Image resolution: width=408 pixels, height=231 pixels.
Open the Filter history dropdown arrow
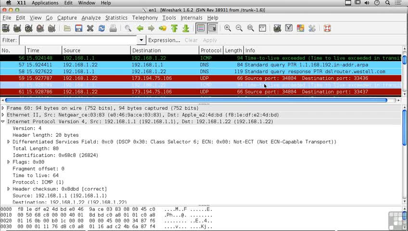click(141, 40)
